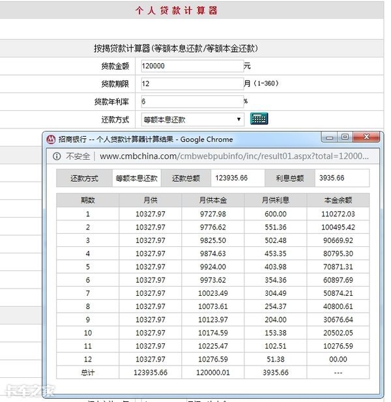The width and height of the screenshot is (391, 402).
Task: Click principal 9776.62 in period 2
Action: click(x=213, y=227)
